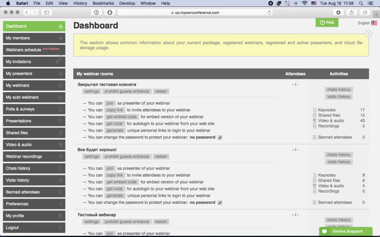The width and height of the screenshot is (380, 237).
Task: Open Online Support chat
Action: [x=346, y=231]
